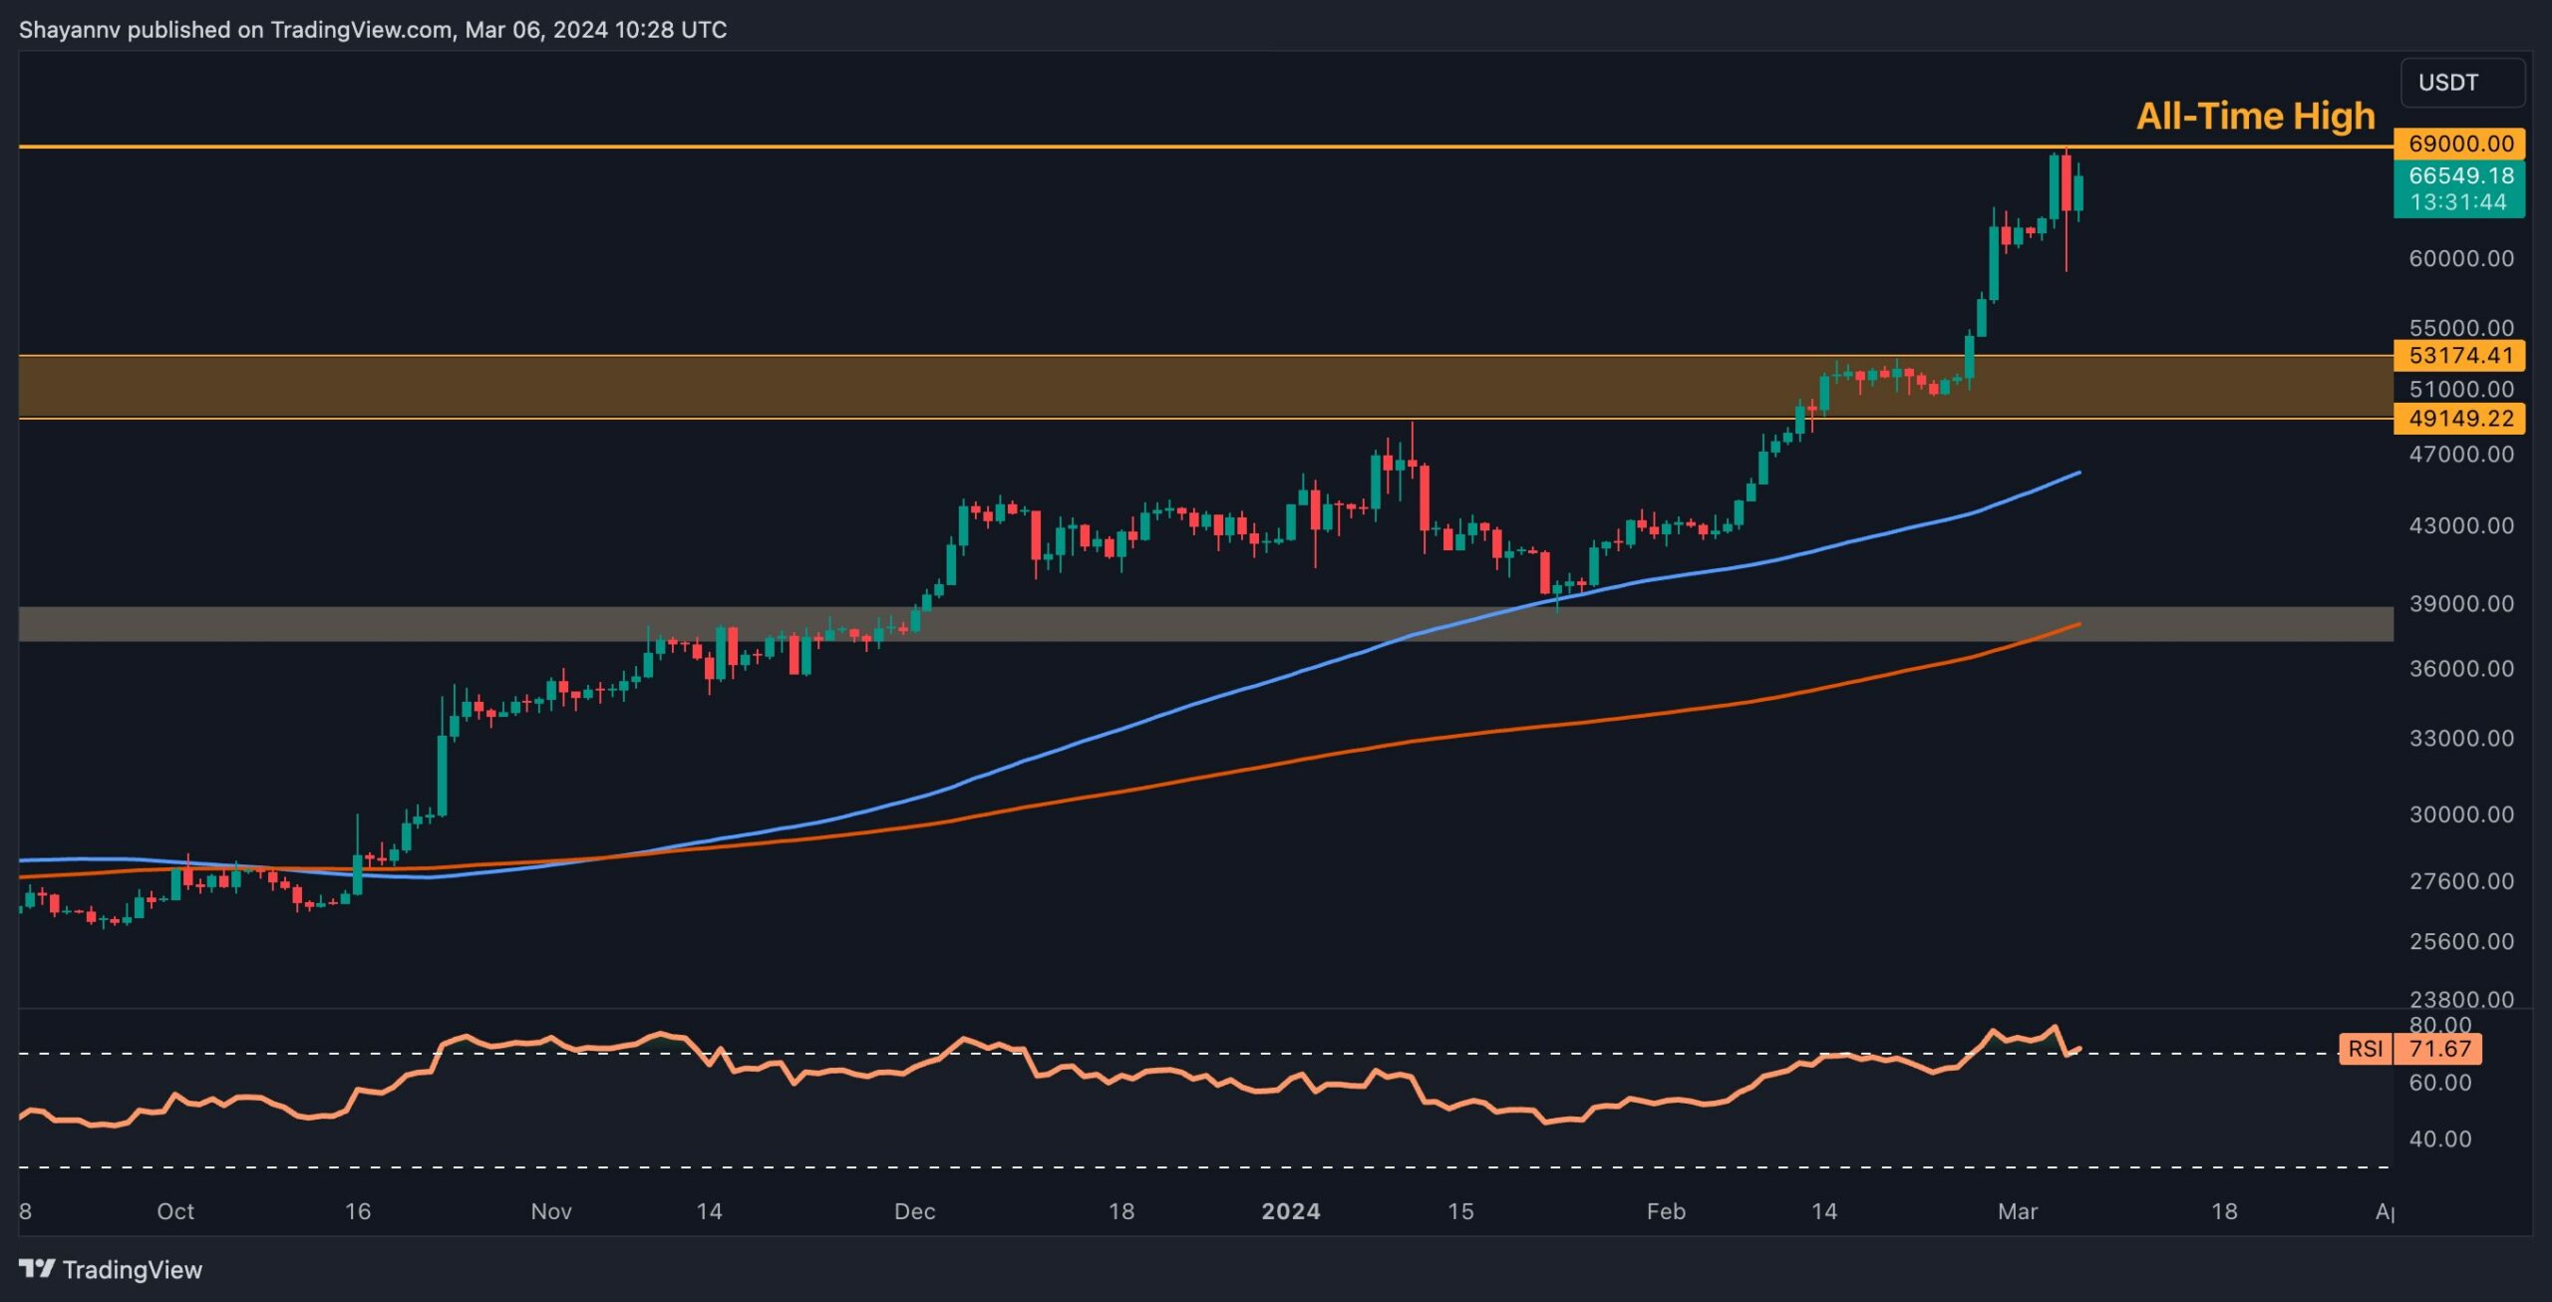Click the Dec month marker on the axis
Image resolution: width=2552 pixels, height=1302 pixels.
pos(915,1212)
